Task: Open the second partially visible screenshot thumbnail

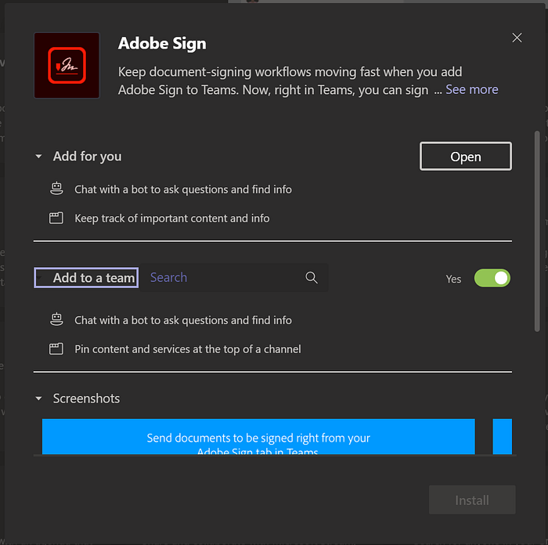Action: tap(503, 436)
